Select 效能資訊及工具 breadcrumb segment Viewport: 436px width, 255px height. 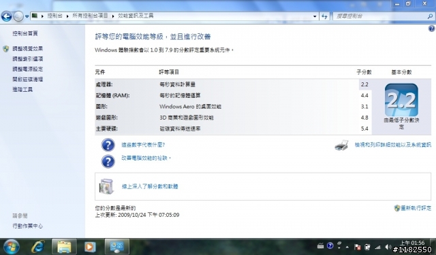click(136, 16)
